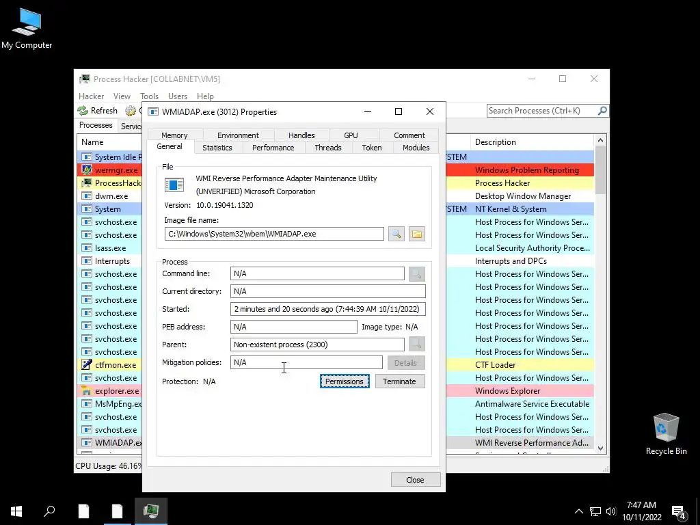Screen dimensions: 700x525
Task: Select the System Idle Process row
Action: coord(109,157)
